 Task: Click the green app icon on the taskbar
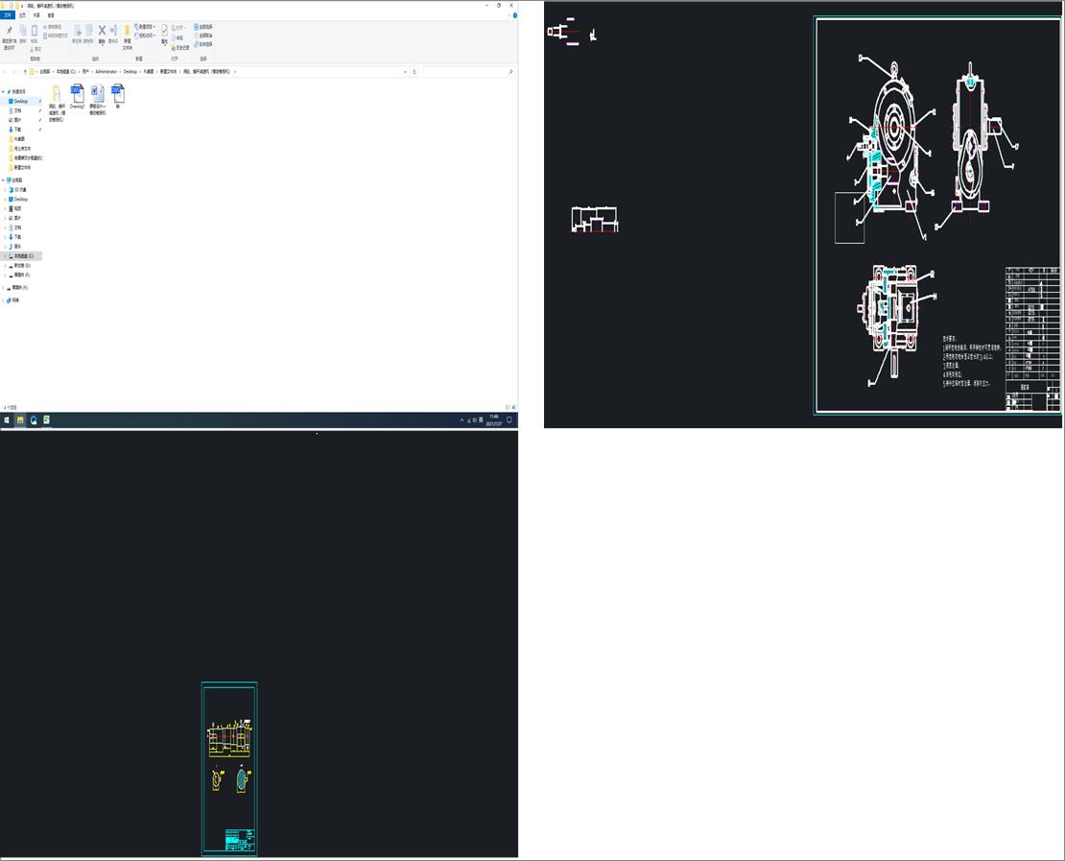click(x=46, y=420)
